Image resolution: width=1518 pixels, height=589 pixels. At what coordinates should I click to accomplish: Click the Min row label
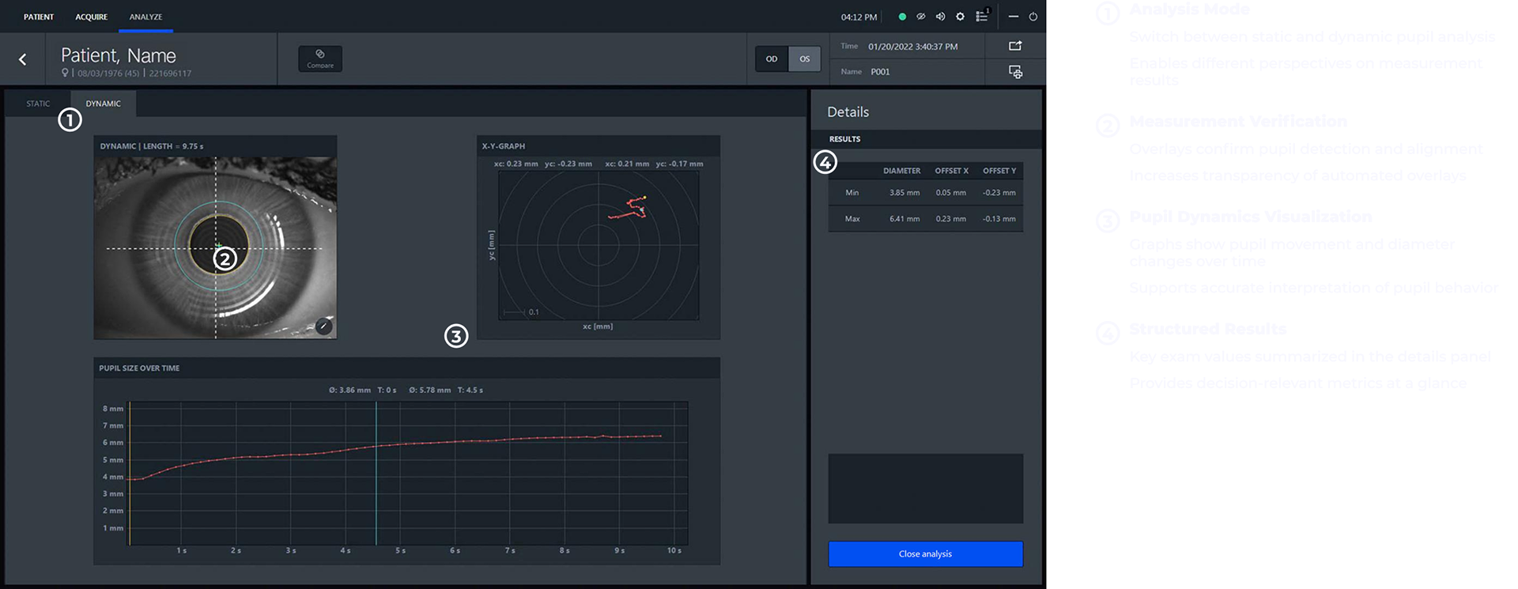coord(852,193)
